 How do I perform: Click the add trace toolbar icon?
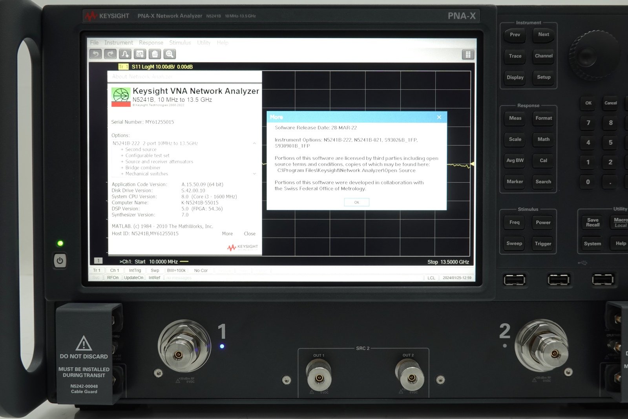pos(125,54)
